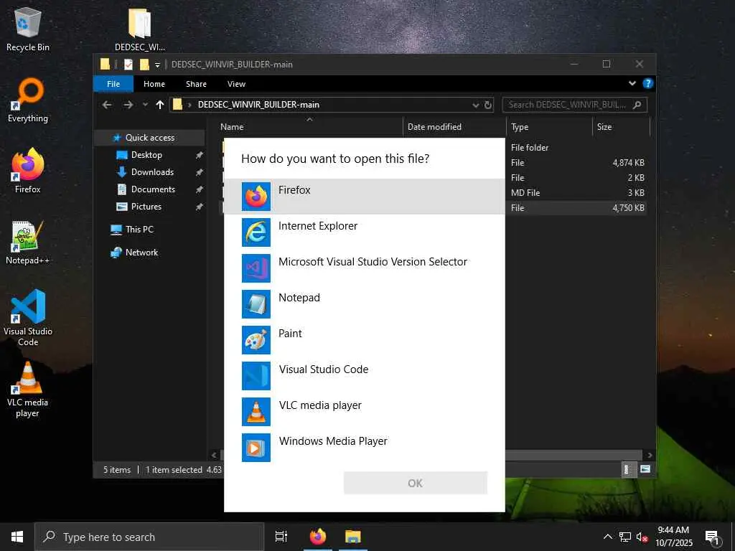The height and width of the screenshot is (551, 735).
Task: Refresh the current folder
Action: point(488,105)
